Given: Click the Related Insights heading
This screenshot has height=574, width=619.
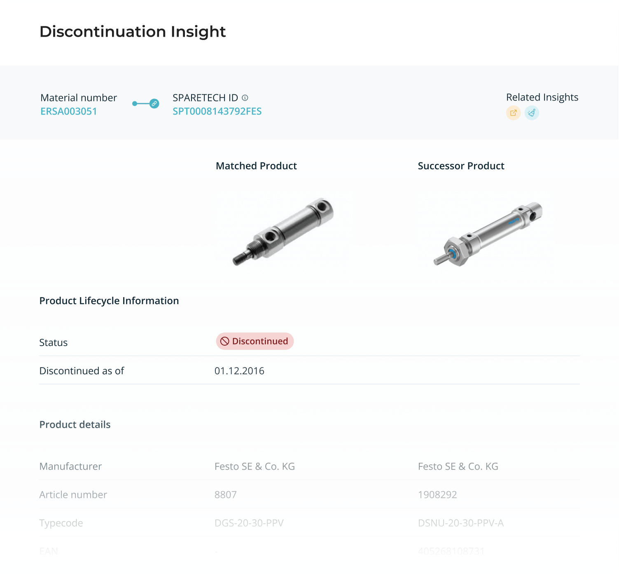Looking at the screenshot, I should pyautogui.click(x=542, y=97).
